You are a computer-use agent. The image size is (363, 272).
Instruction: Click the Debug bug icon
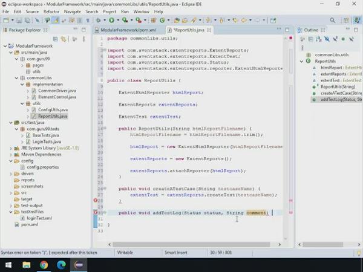click(x=98, y=21)
